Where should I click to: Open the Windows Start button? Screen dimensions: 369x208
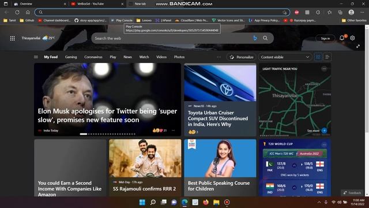(142, 202)
